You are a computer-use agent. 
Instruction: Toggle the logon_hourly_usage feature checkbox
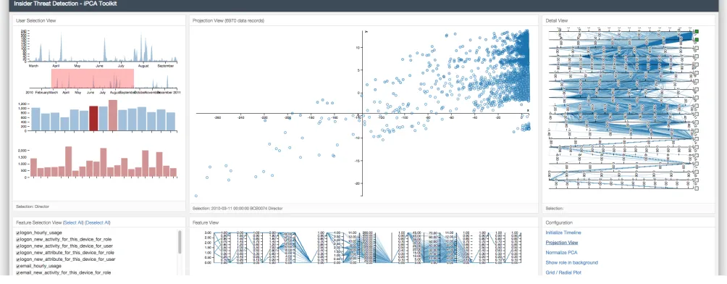click(17, 233)
